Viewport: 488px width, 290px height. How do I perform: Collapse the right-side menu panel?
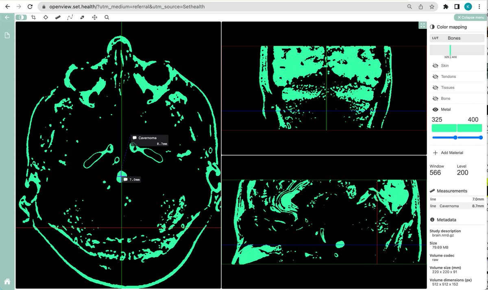point(470,17)
